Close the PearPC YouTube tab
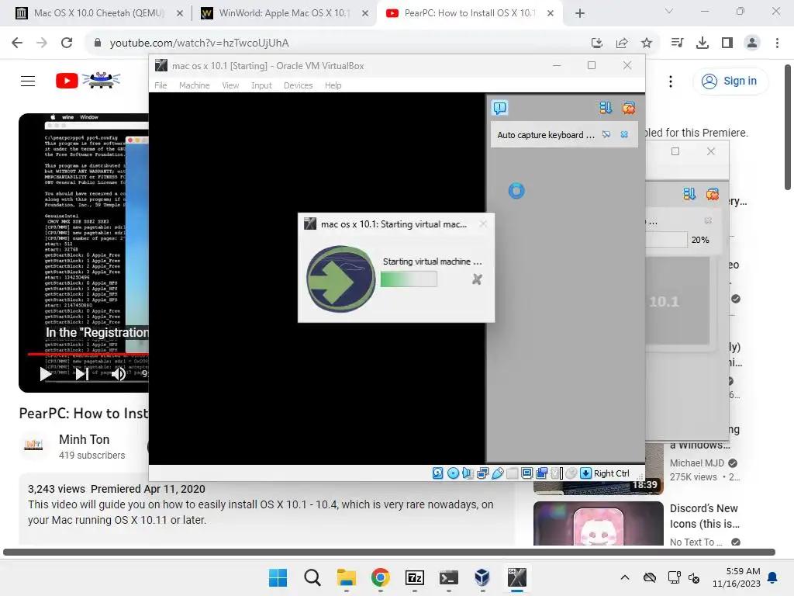Screen dimensions: 794x596 coord(551,13)
